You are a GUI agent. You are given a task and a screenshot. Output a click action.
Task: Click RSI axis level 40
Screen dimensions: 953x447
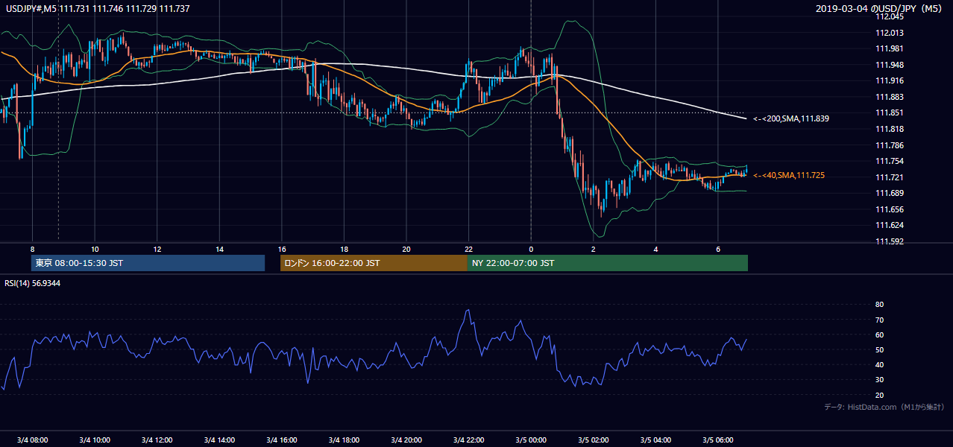tap(879, 365)
